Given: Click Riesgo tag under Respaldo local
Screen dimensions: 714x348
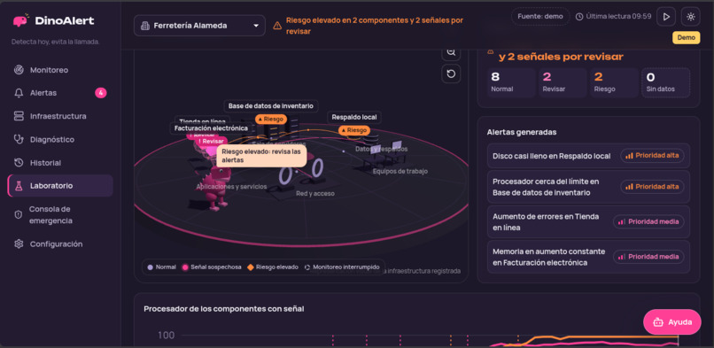Looking at the screenshot, I should [353, 130].
